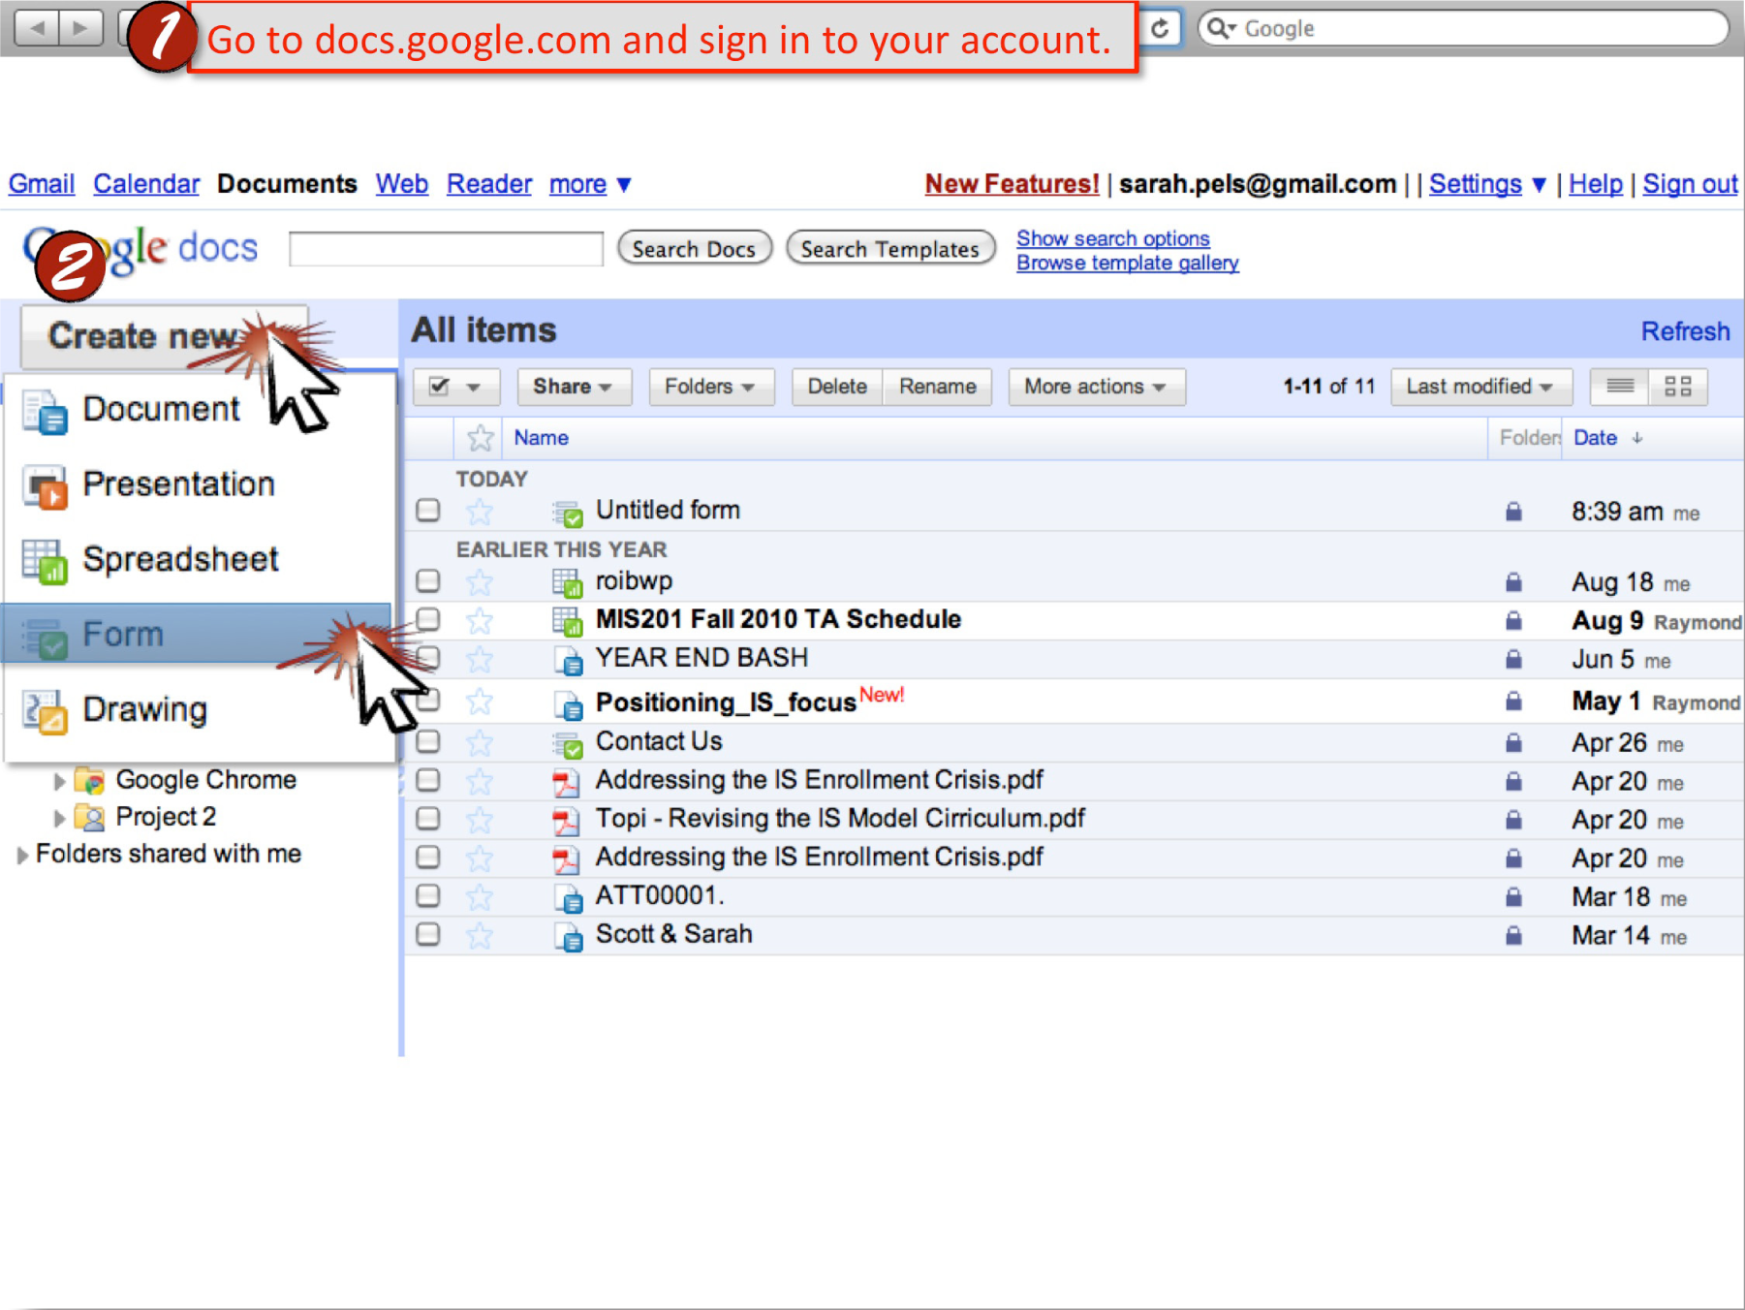The image size is (1745, 1310).
Task: Click the Presentation icon in Create new menu
Action: tap(45, 486)
